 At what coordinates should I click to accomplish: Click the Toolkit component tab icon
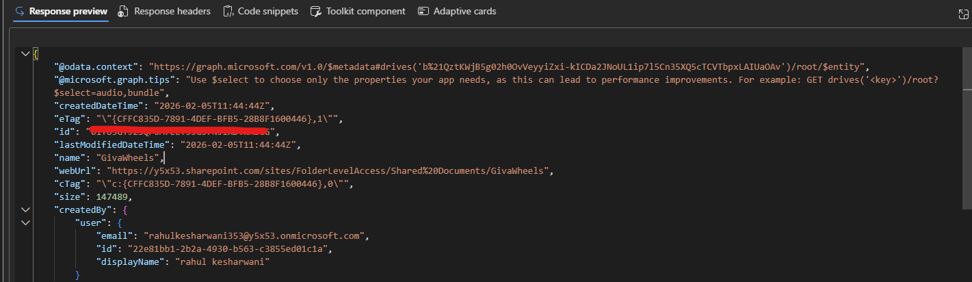[x=315, y=12]
